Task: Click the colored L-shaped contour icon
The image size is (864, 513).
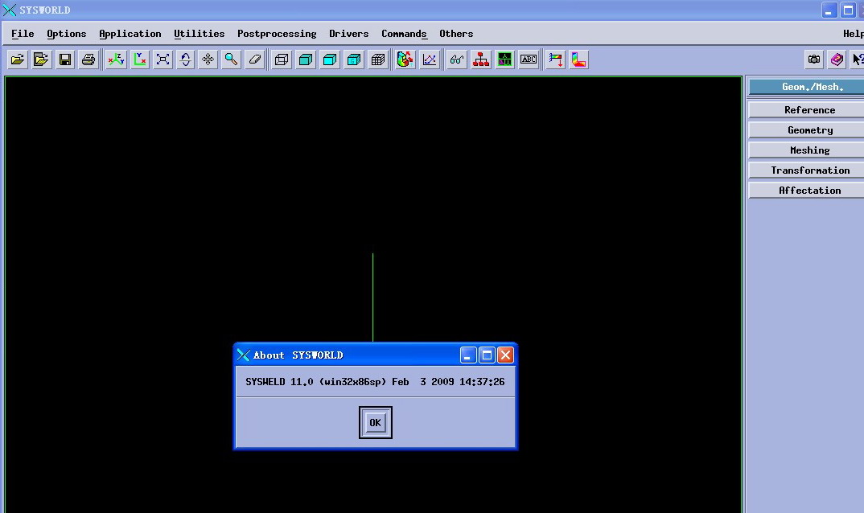Action: click(x=578, y=60)
